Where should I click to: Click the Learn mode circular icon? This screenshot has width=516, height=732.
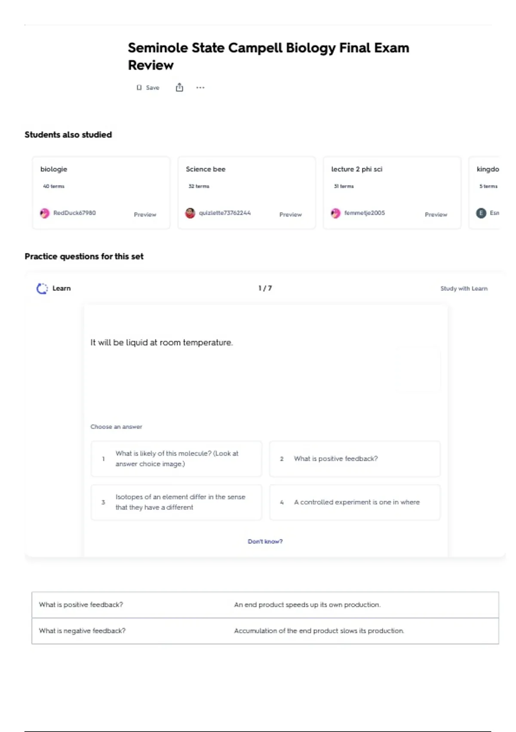[42, 288]
